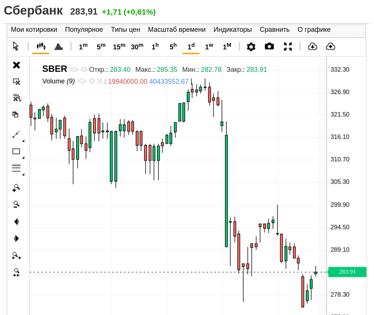Image resolution: width=374 pixels, height=315 pixels.
Task: Toggle SBER series visibility eye
Action: (74, 70)
